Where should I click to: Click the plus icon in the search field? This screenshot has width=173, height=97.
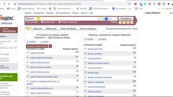99,19
